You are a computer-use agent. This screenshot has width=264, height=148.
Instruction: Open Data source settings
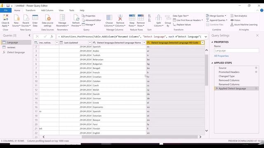[48, 18]
